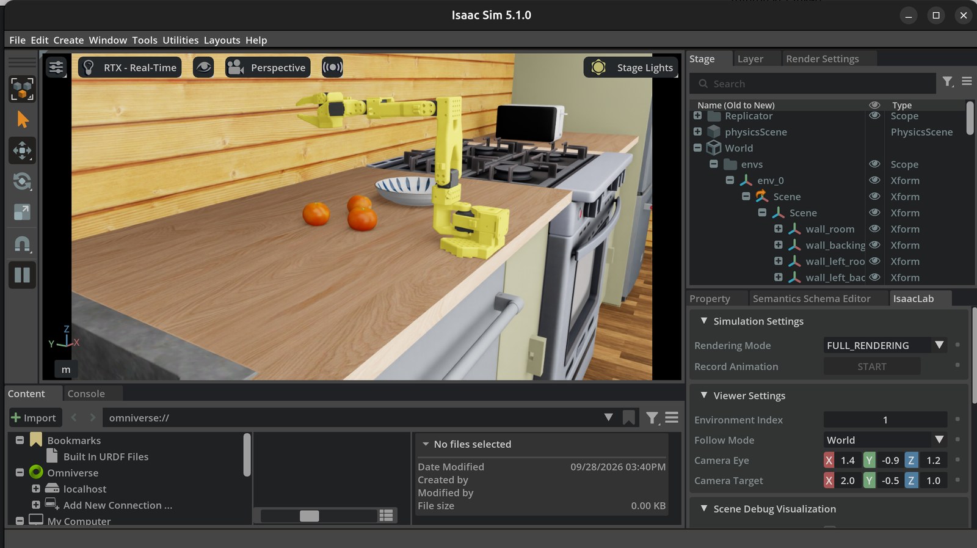Open the Rendering Mode FULL_RENDERING dropdown
The image size is (977, 548).
pyautogui.click(x=885, y=345)
